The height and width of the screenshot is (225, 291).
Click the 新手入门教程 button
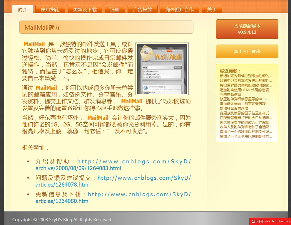pos(247,51)
